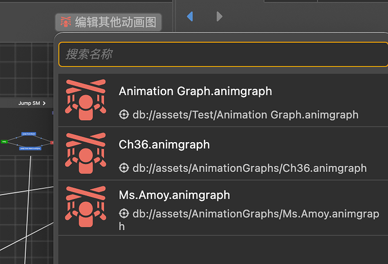Open the 编辑其他动画图 dropdown
388x264 pixels.
(109, 22)
